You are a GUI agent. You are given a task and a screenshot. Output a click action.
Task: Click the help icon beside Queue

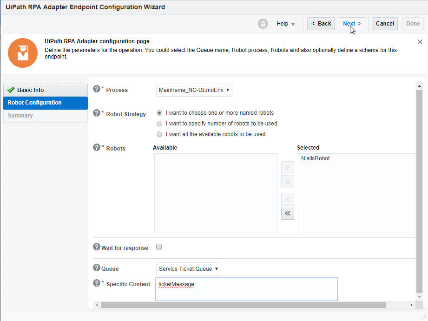(96, 268)
